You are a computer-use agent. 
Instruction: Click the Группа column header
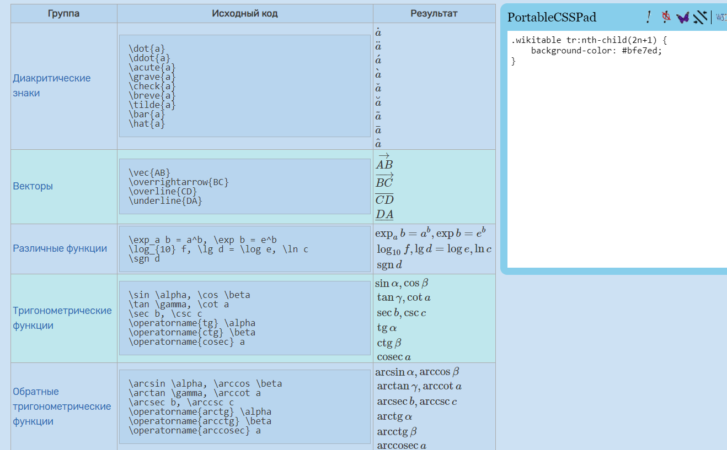click(x=63, y=13)
